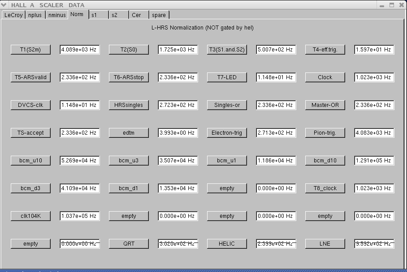The image size is (407, 272).
Task: Click the T2(S0) button
Action: coord(129,50)
